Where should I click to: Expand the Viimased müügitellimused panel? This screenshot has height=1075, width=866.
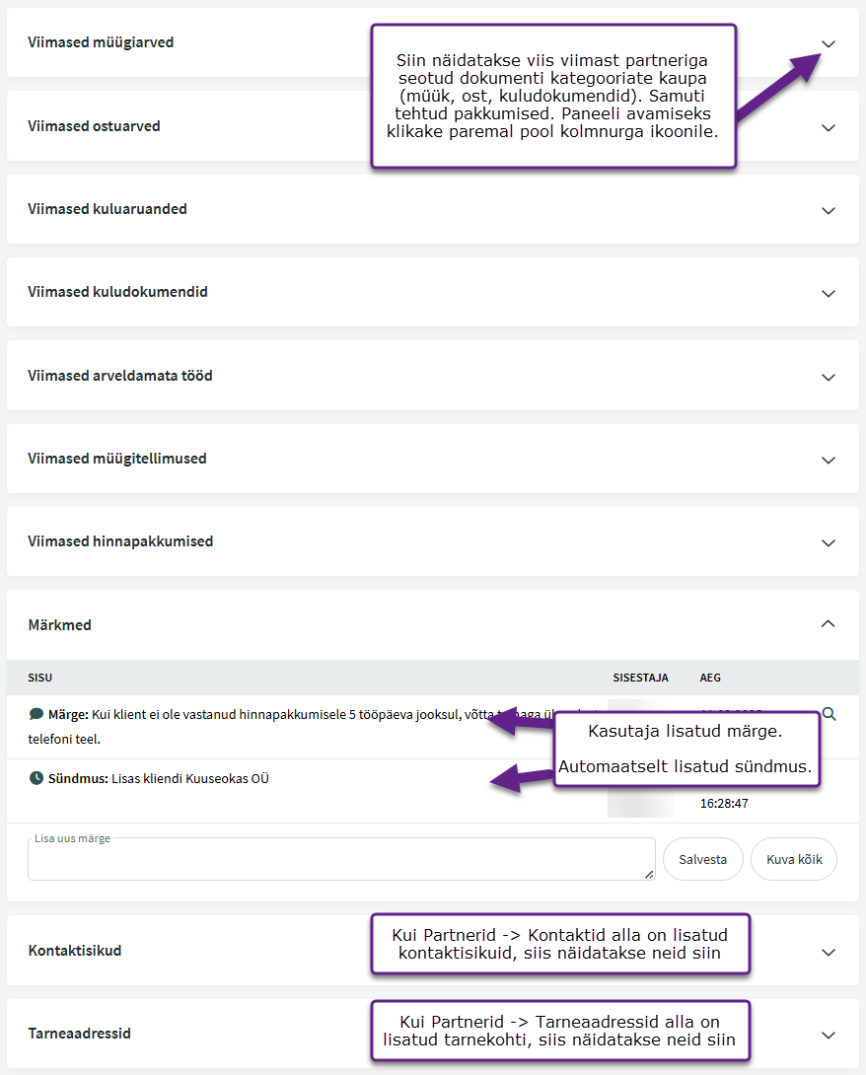point(829,460)
